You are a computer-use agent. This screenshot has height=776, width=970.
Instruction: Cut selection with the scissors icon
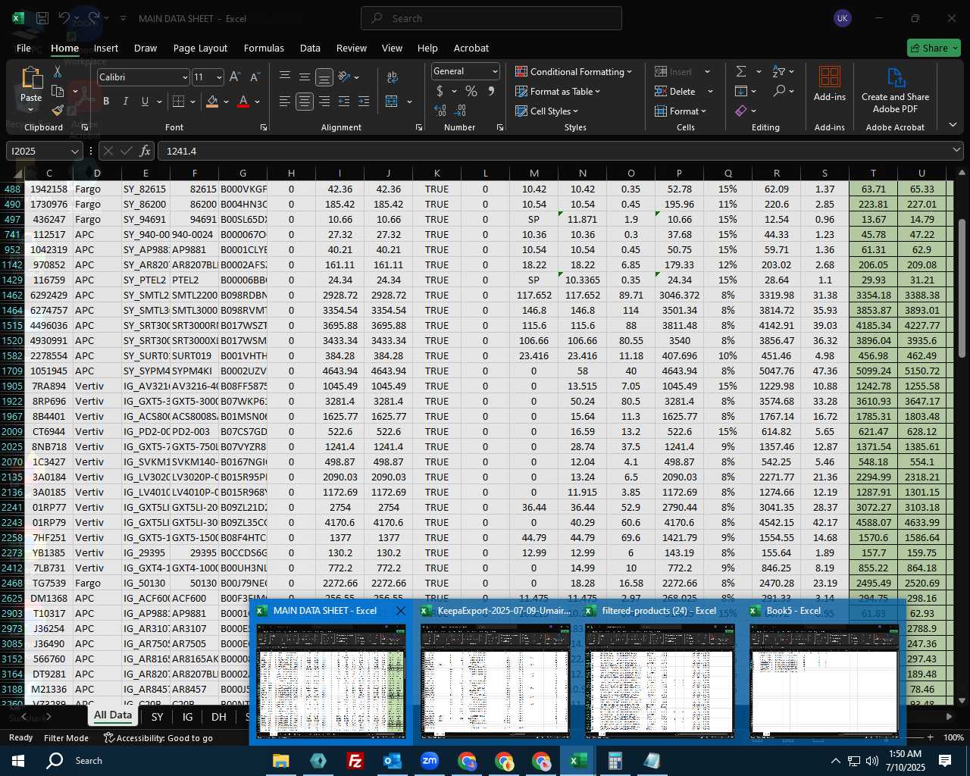click(x=58, y=72)
